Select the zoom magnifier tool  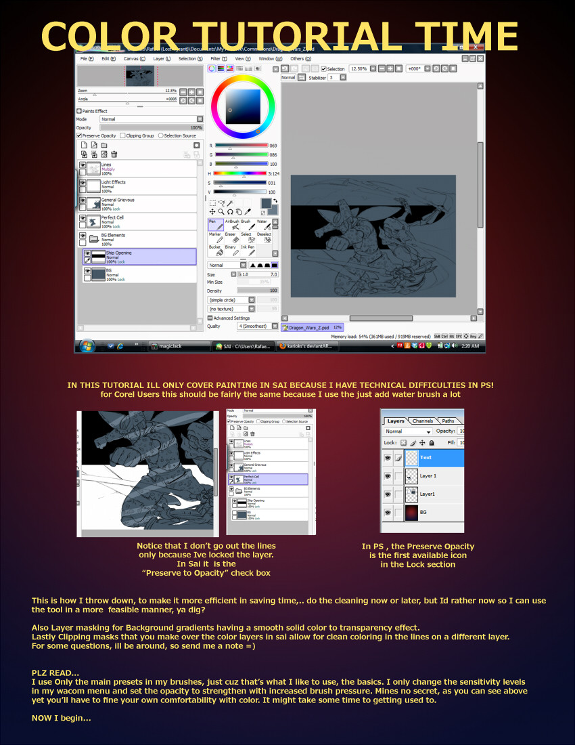[221, 212]
